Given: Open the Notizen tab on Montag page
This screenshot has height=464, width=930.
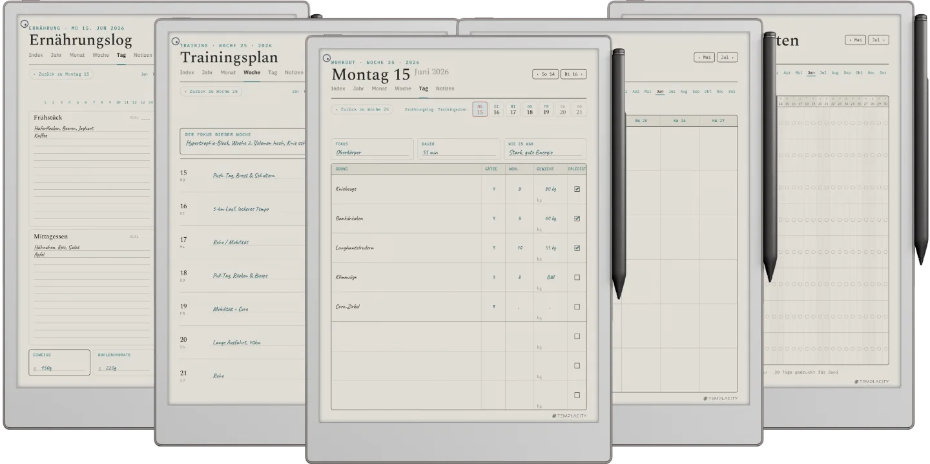Looking at the screenshot, I should pos(444,89).
